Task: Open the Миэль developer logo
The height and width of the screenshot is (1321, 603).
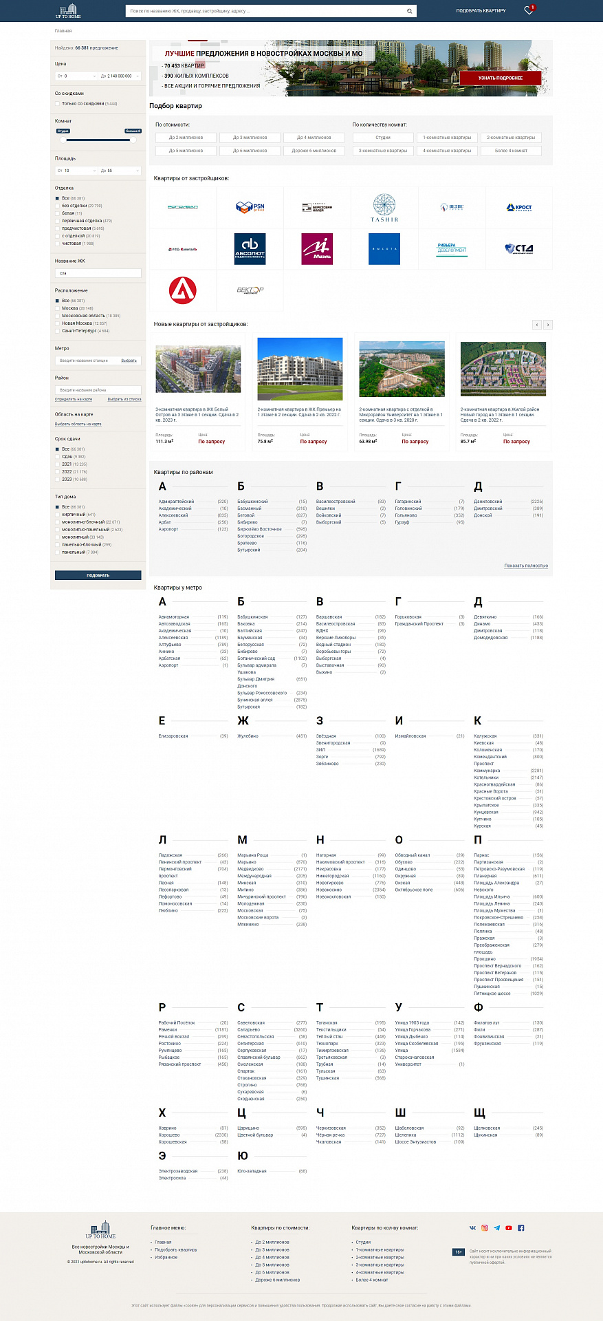Action: (317, 249)
